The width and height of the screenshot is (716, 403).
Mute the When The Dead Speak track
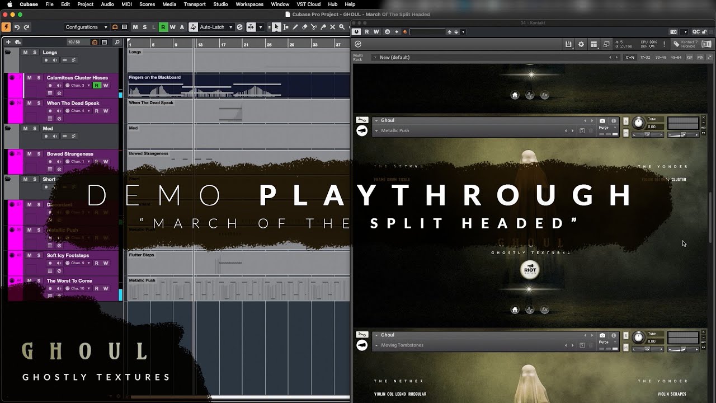tap(30, 103)
